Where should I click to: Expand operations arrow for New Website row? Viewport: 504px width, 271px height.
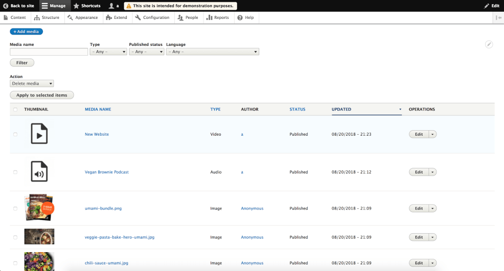[x=433, y=134]
